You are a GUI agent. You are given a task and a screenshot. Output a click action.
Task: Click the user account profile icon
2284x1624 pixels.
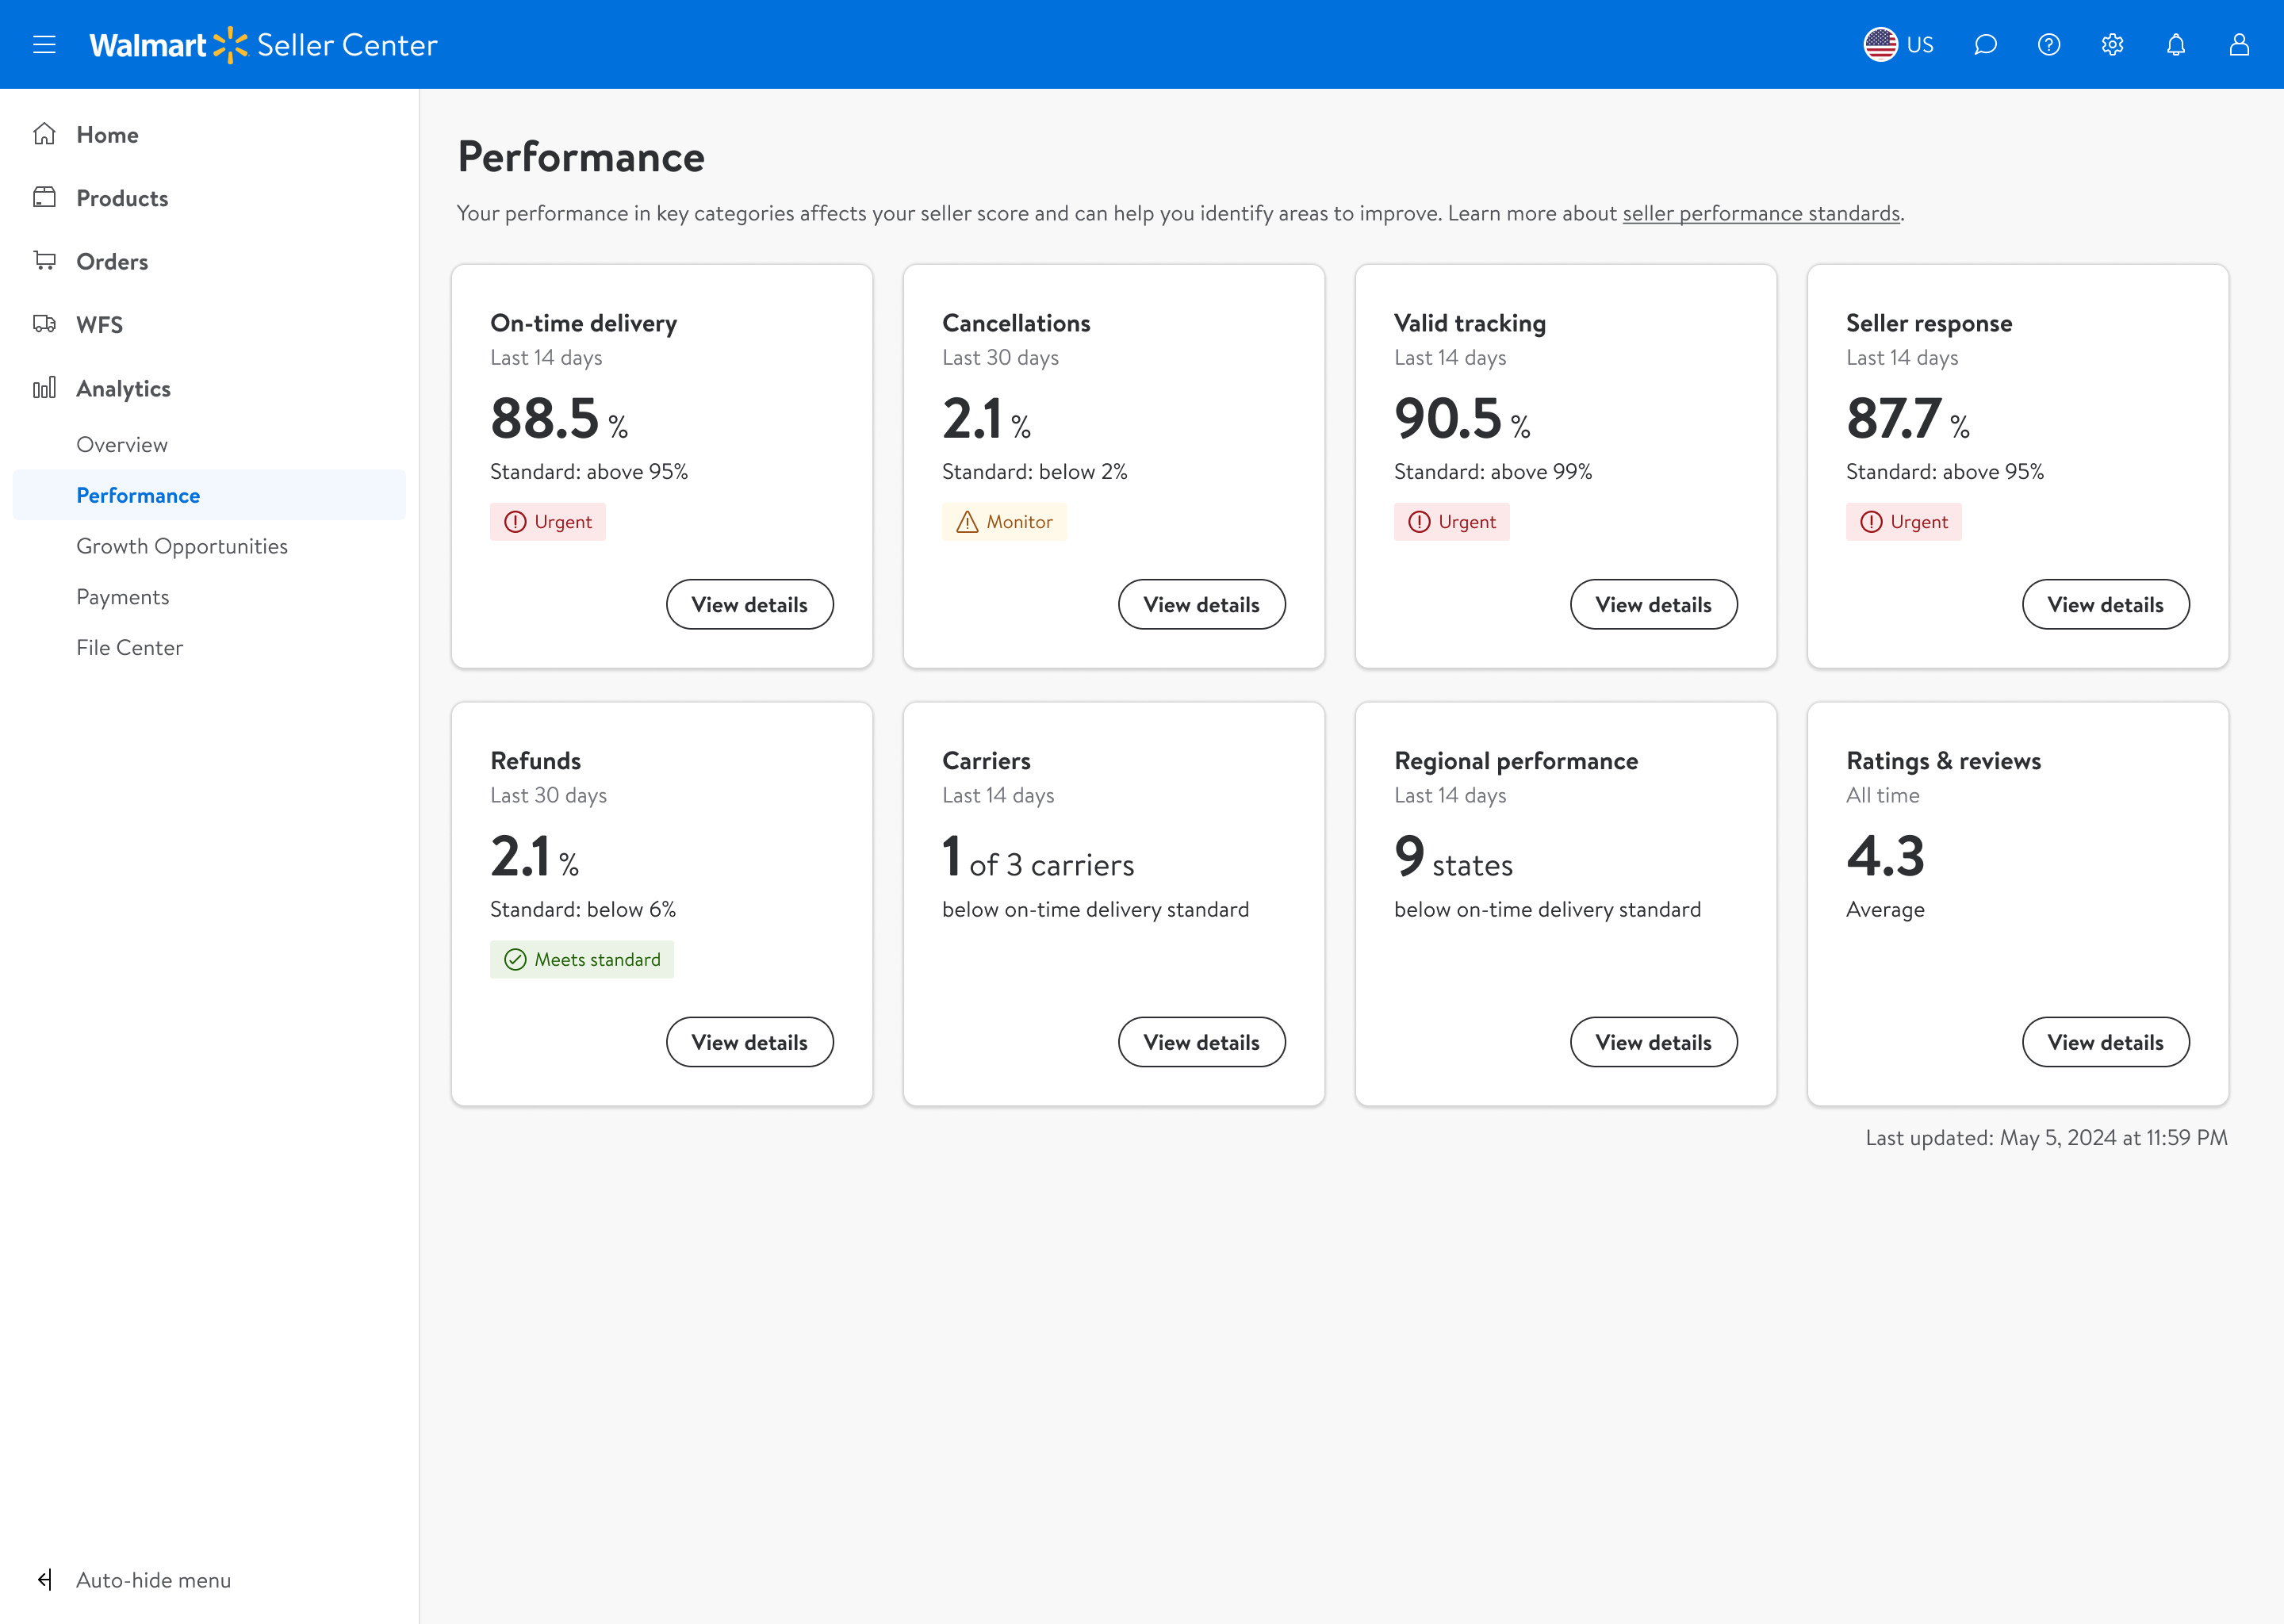click(x=2239, y=45)
